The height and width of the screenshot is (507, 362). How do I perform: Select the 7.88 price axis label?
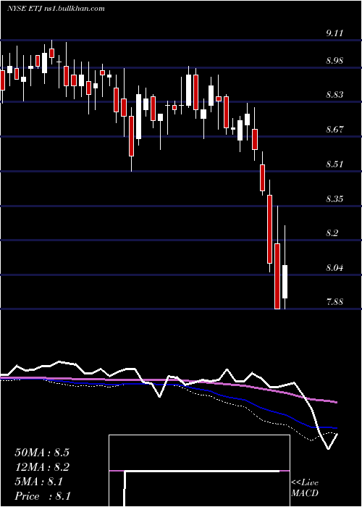pyautogui.click(x=334, y=302)
